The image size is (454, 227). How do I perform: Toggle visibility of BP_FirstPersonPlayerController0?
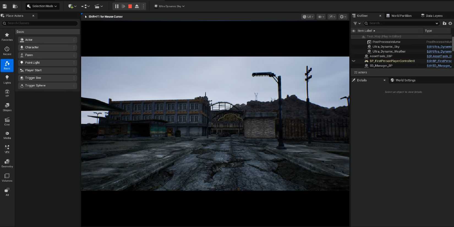click(x=354, y=61)
